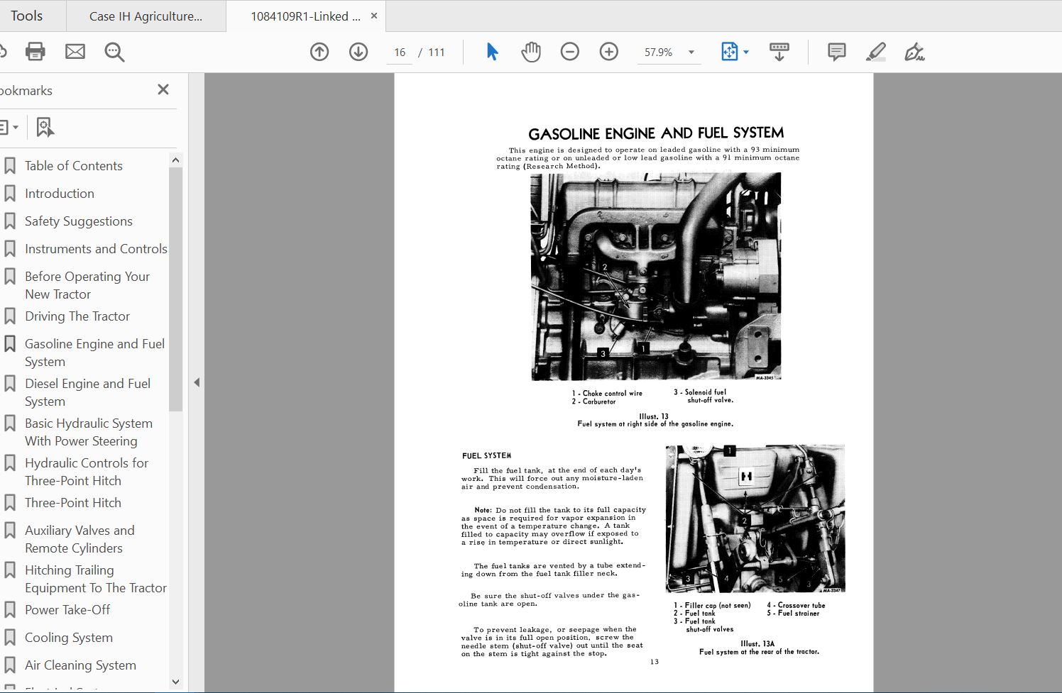Click the engine photo Illust. 13

coord(656,277)
